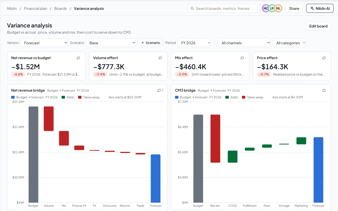Click the –$460.4K mix effect value
This screenshot has height=211, width=338.
pyautogui.click(x=191, y=67)
